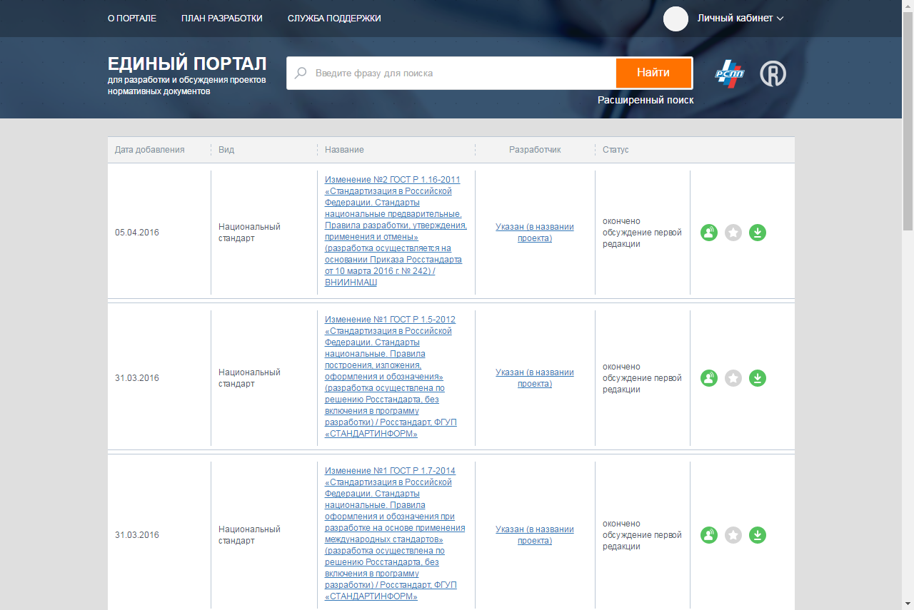The image size is (914, 610).
Task: Open the О ПОРТАЛЕ menu item
Action: 132,19
